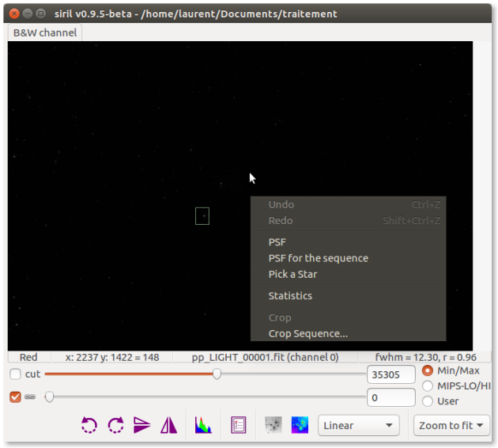Viewport: 498px width, 448px height.
Task: Enable the cut checkbox
Action: click(16, 374)
